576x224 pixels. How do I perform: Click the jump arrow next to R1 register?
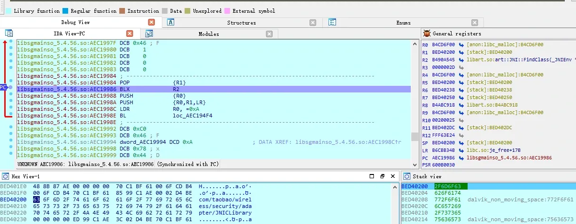(461, 52)
